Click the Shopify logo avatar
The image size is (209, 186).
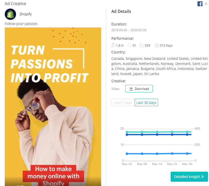coord(10,14)
